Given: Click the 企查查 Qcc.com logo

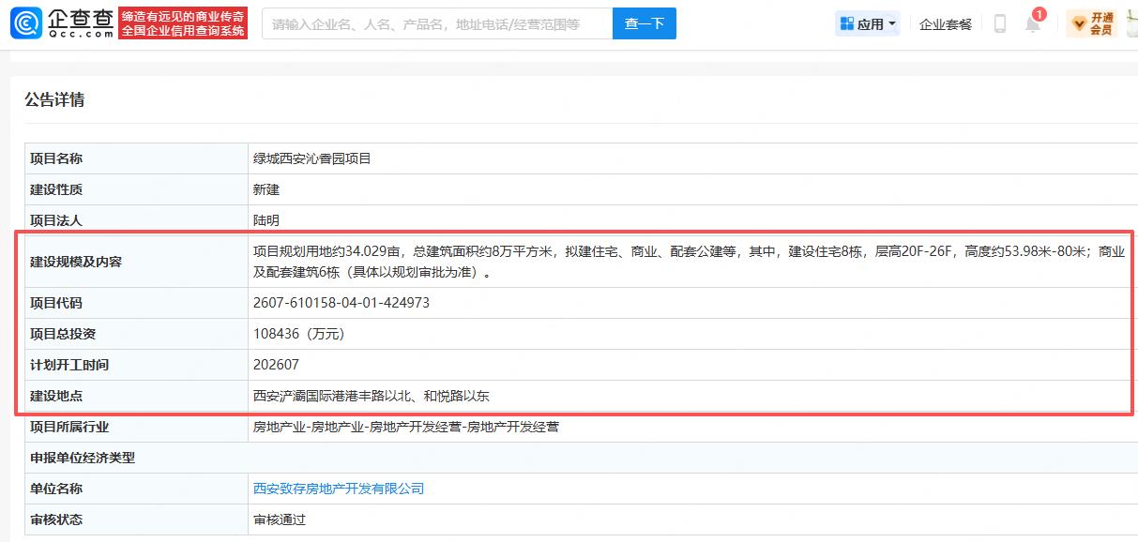Looking at the screenshot, I should (x=62, y=23).
